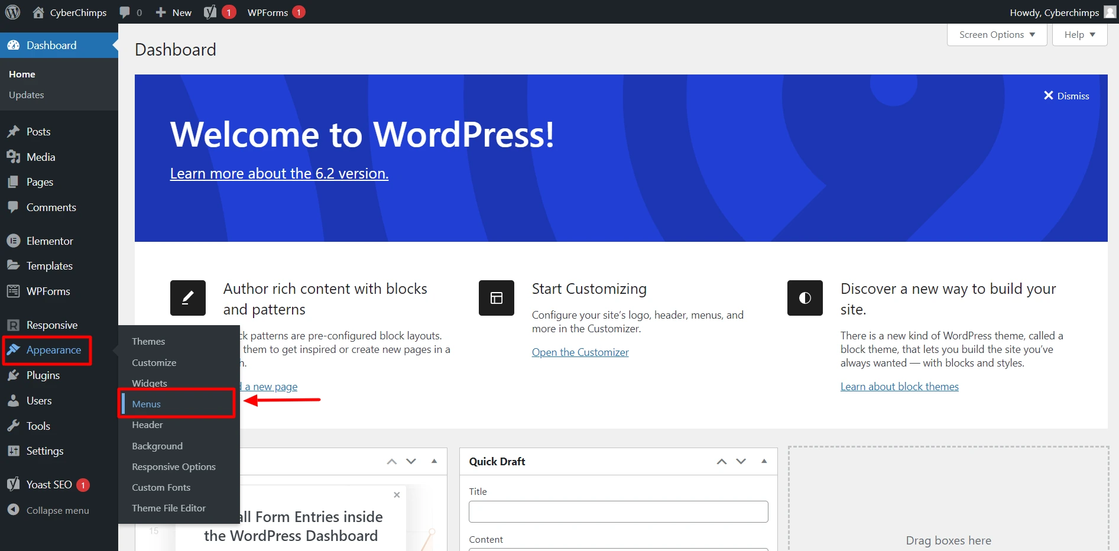This screenshot has width=1119, height=551.
Task: Click the user avatar next to Howdy
Action: click(x=1110, y=12)
